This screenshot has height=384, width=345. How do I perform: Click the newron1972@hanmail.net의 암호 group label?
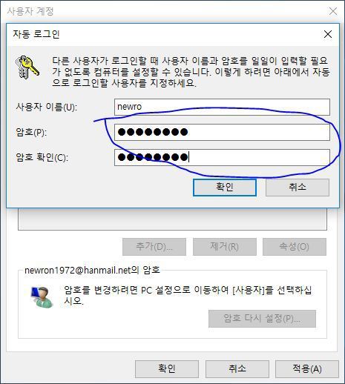click(x=92, y=270)
